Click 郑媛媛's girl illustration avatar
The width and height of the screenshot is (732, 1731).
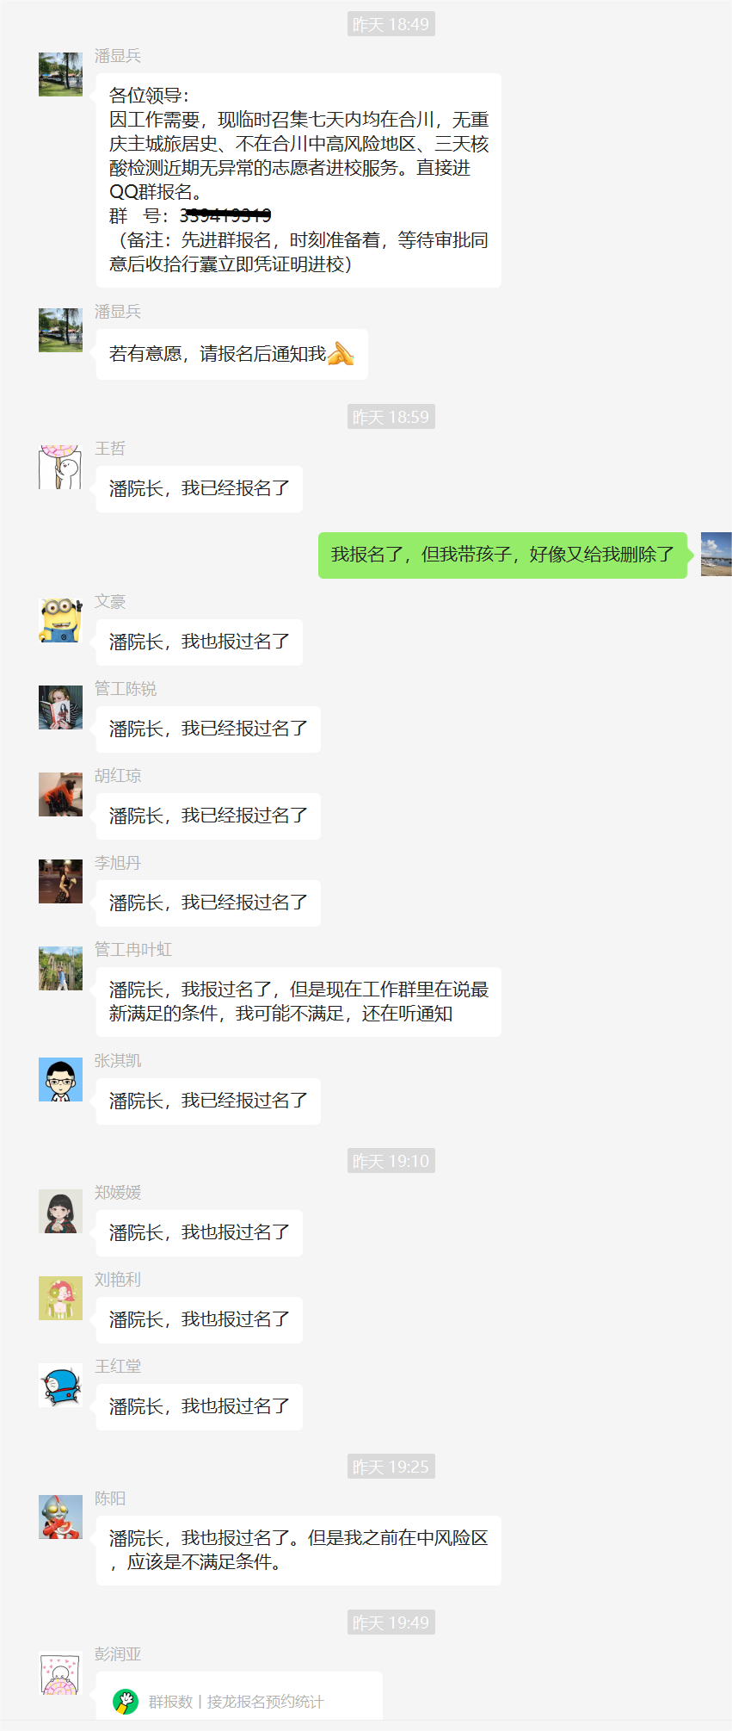(60, 1211)
